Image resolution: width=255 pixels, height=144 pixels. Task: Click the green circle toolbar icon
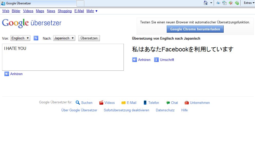point(237,3)
